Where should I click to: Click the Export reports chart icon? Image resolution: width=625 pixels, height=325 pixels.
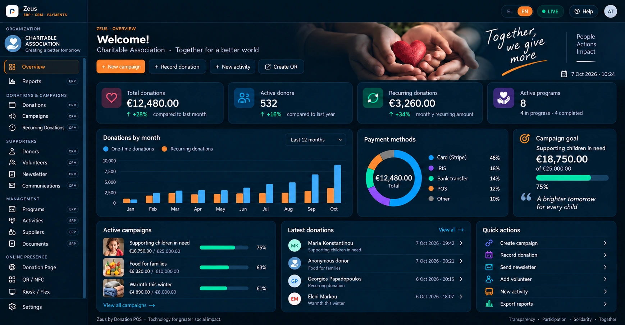(x=489, y=304)
